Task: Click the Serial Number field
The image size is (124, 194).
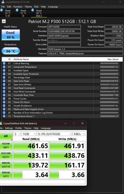Action: pyautogui.click(x=64, y=31)
